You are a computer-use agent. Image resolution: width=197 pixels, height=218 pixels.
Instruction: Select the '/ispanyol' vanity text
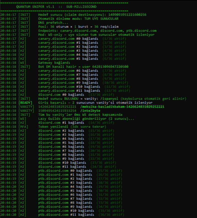click(x=109, y=99)
